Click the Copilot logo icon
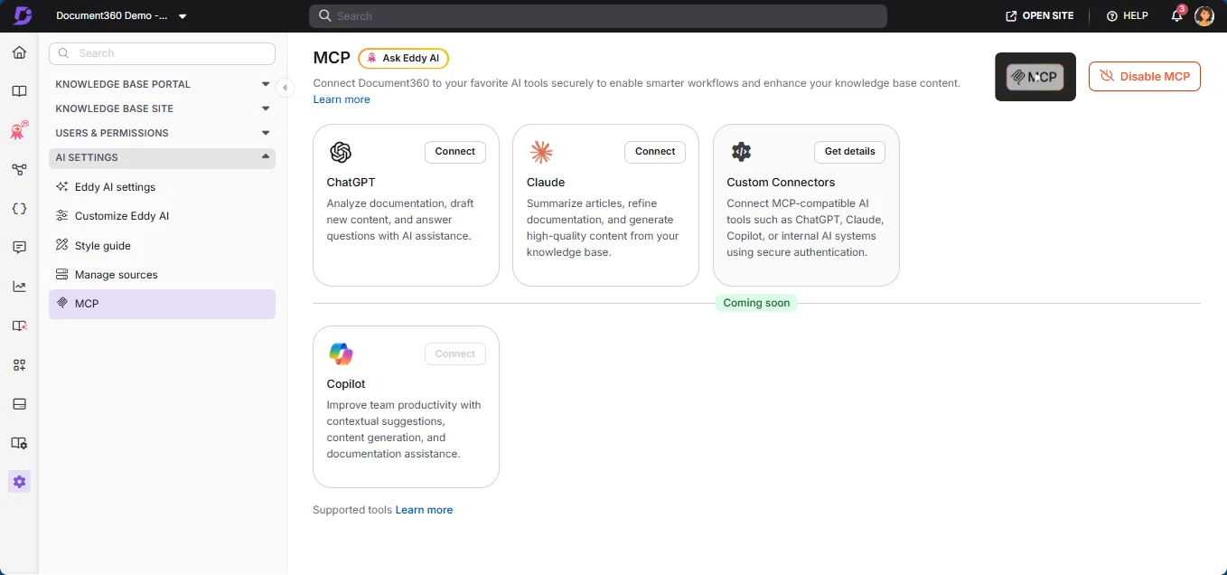Viewport: 1227px width, 575px height. tap(341, 353)
